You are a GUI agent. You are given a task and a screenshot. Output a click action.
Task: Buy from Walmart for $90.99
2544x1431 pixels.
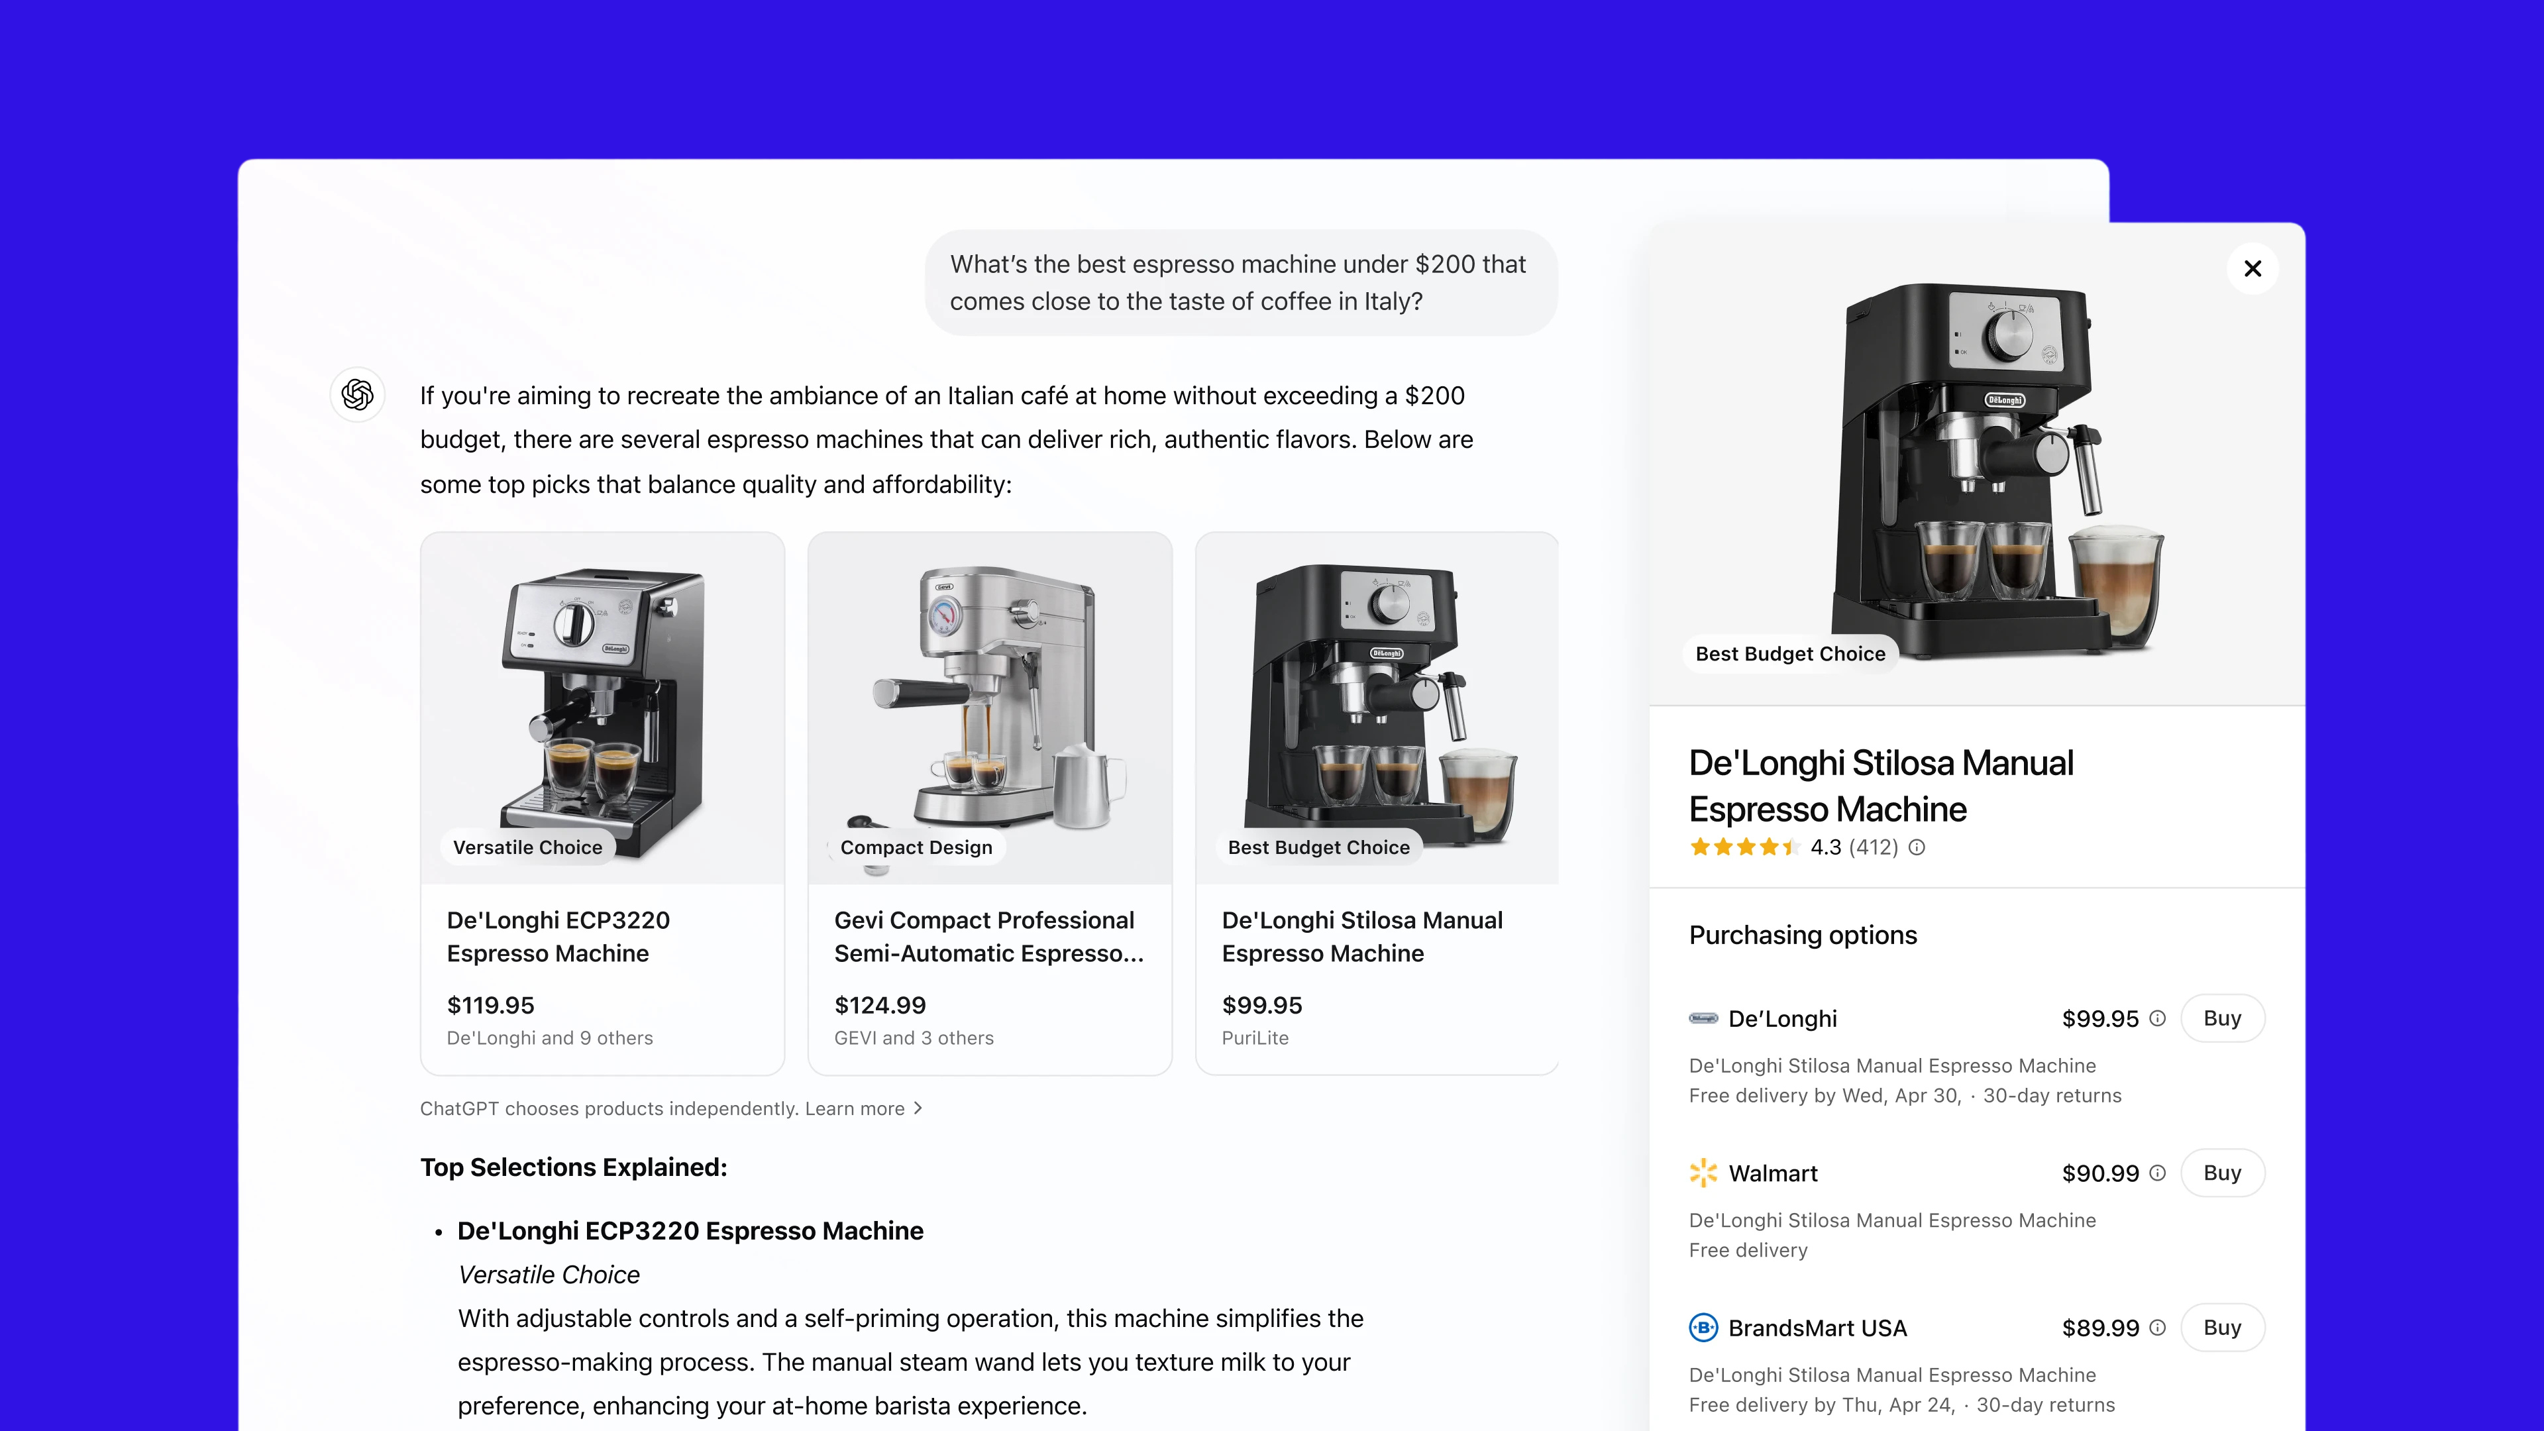[x=2222, y=1173]
